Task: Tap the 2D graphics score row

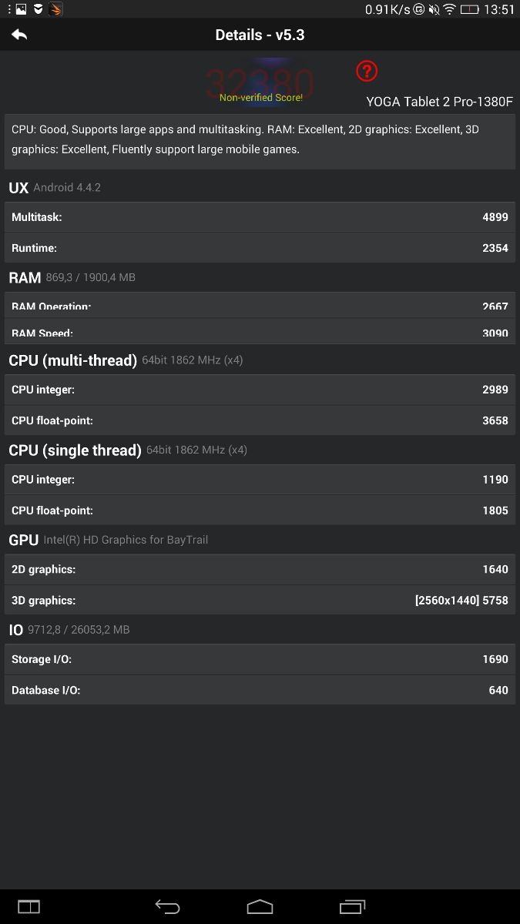Action: pos(260,569)
